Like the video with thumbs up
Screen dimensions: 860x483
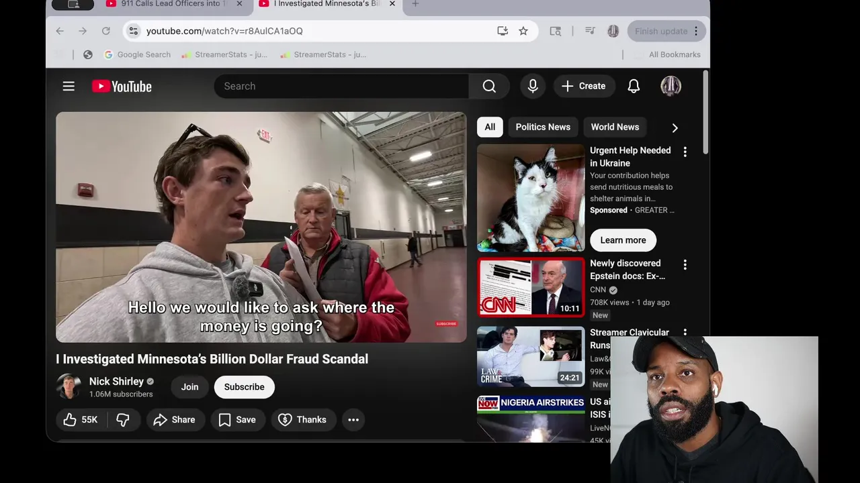click(80, 419)
